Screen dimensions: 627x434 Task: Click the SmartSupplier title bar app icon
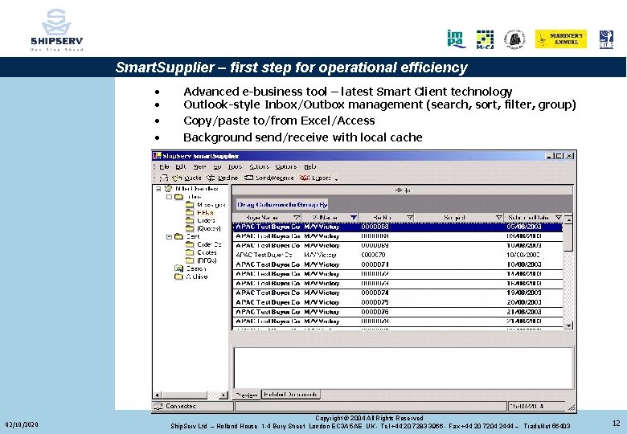(x=157, y=155)
